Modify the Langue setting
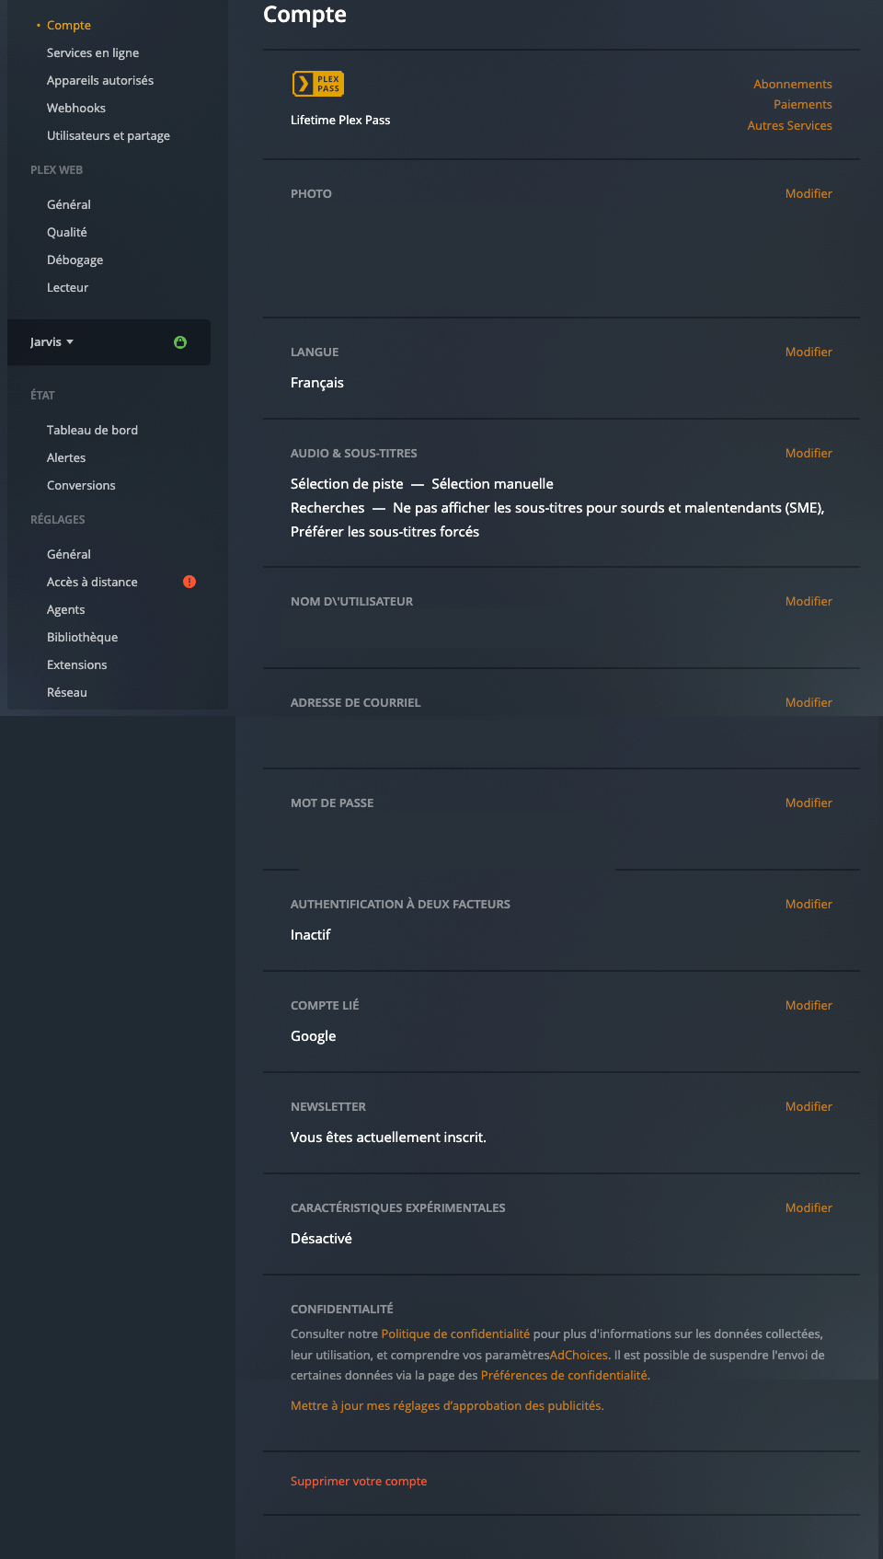The image size is (883, 1559). 808,352
